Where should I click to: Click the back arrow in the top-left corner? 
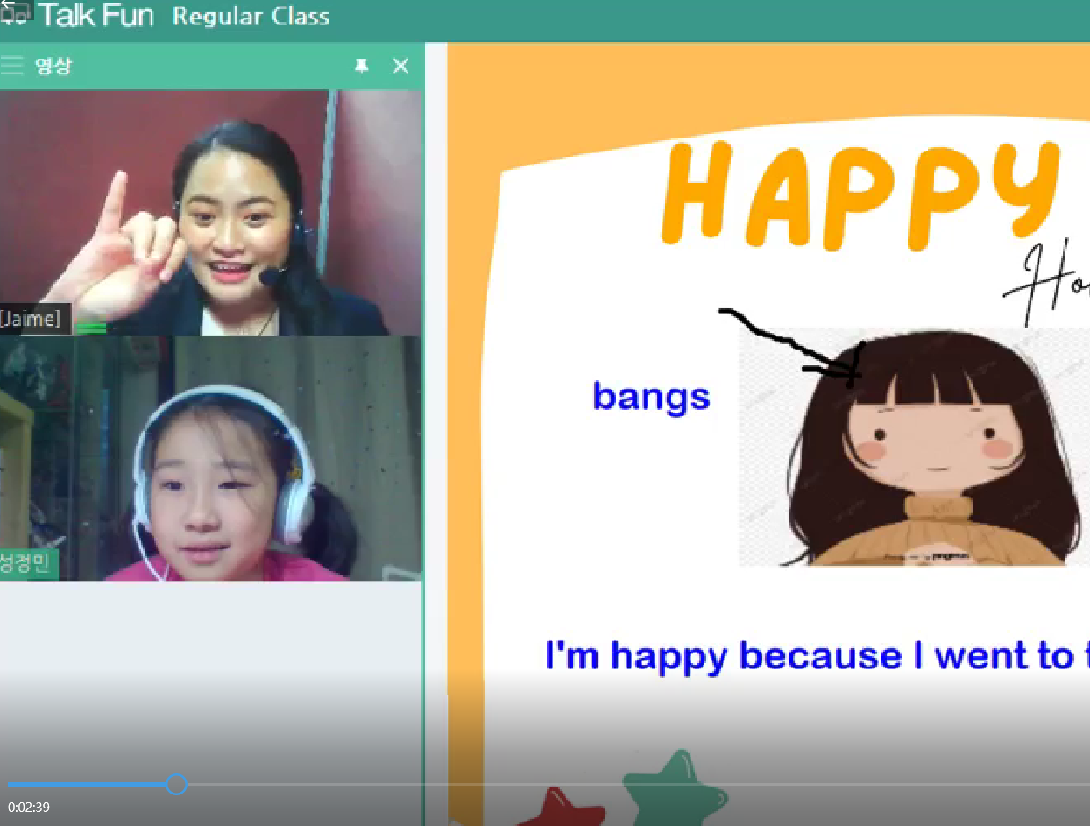coord(8,4)
